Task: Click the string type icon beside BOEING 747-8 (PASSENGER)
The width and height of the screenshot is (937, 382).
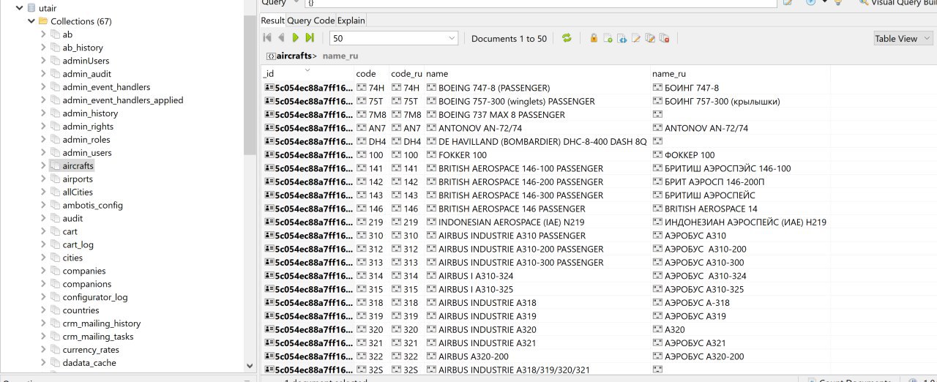Action: click(x=431, y=88)
